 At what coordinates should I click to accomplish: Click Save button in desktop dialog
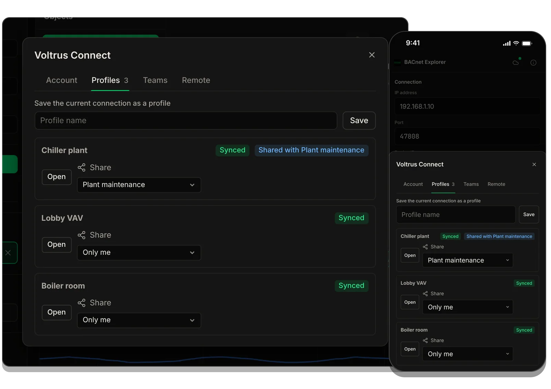359,120
